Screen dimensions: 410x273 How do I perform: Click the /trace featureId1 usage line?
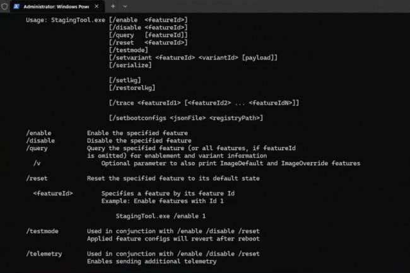tap(204, 103)
